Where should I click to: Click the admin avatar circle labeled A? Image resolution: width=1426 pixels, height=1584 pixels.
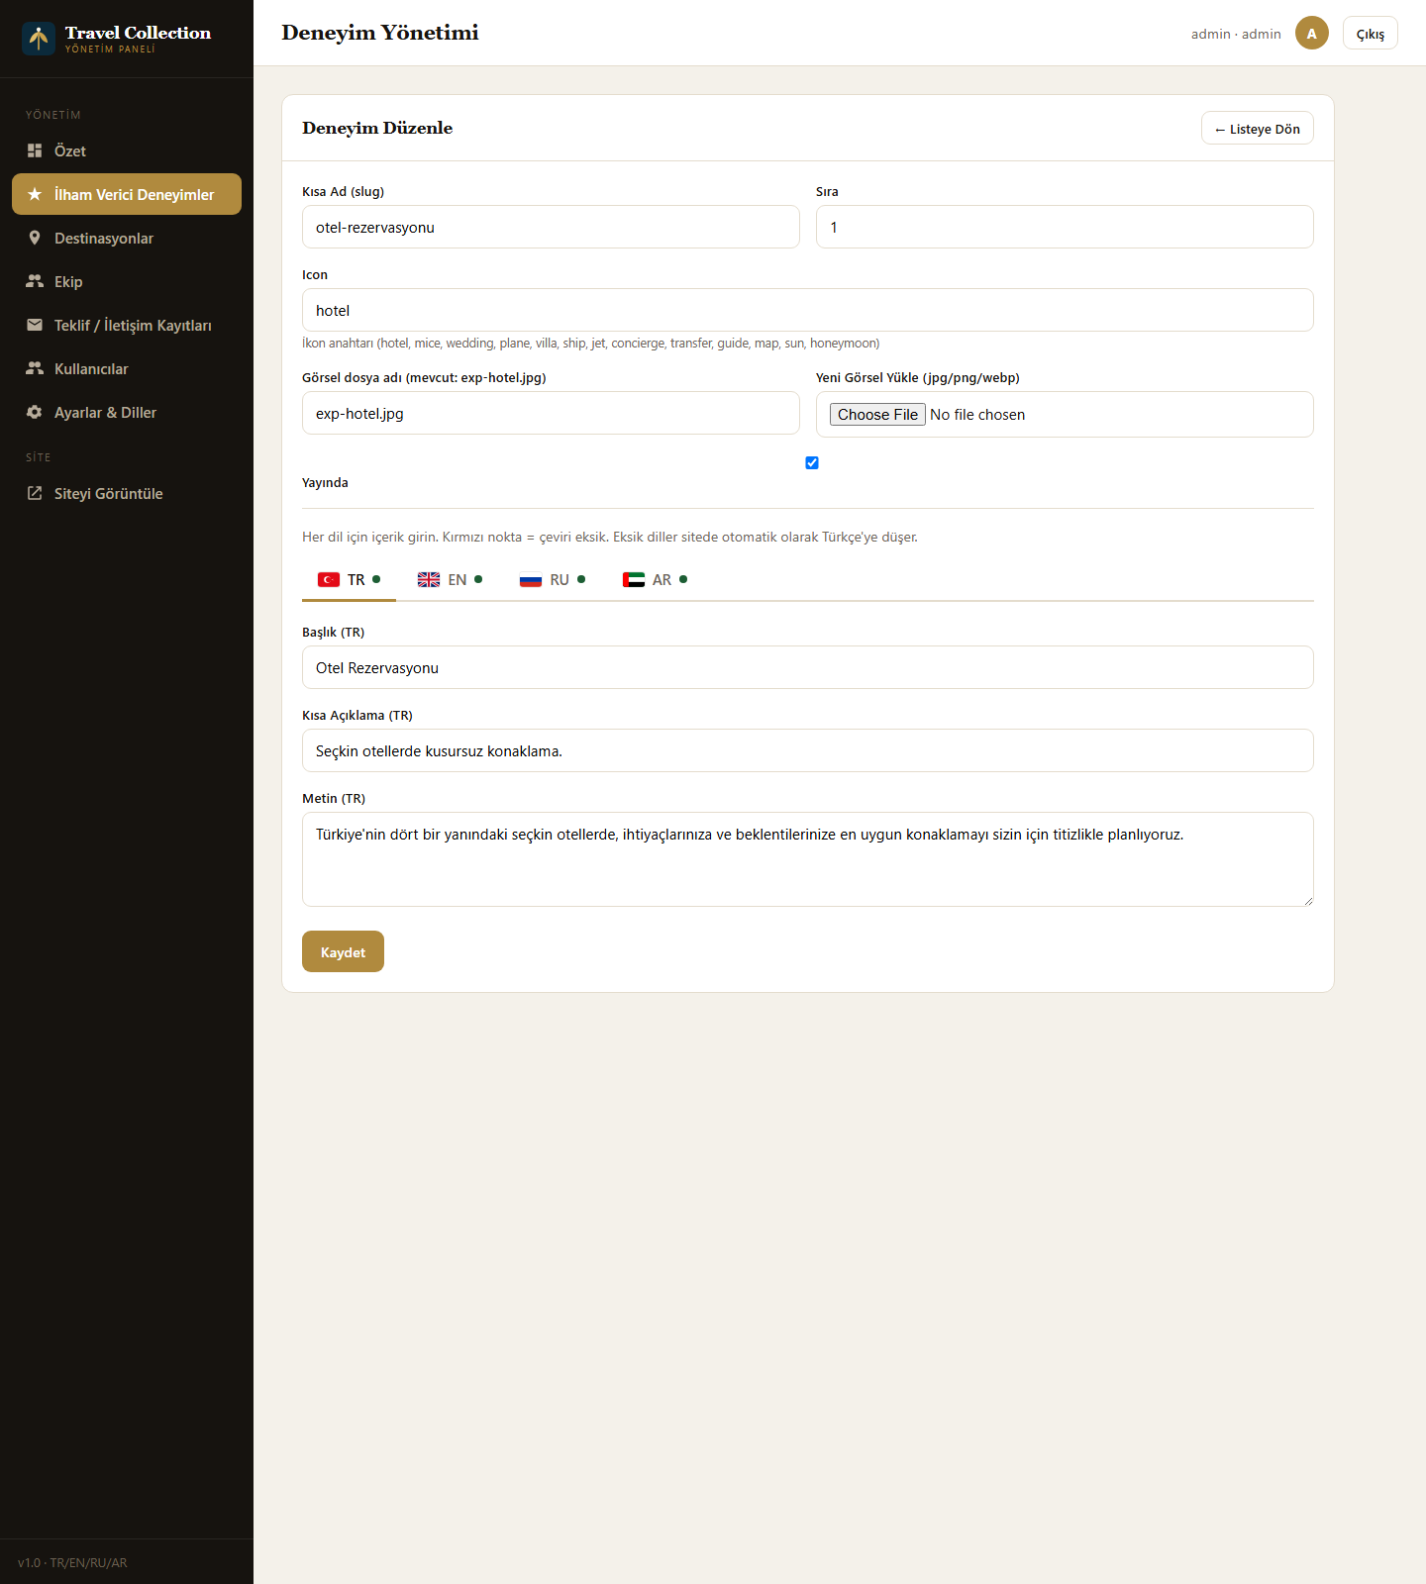1312,33
